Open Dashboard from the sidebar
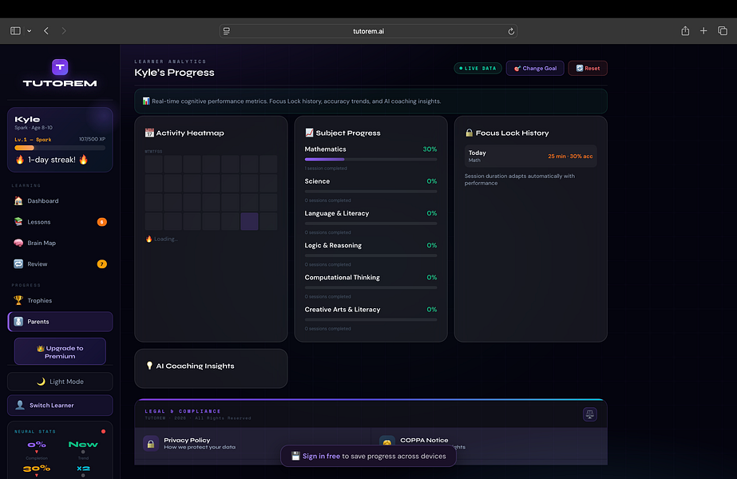The image size is (737, 479). pyautogui.click(x=60, y=200)
